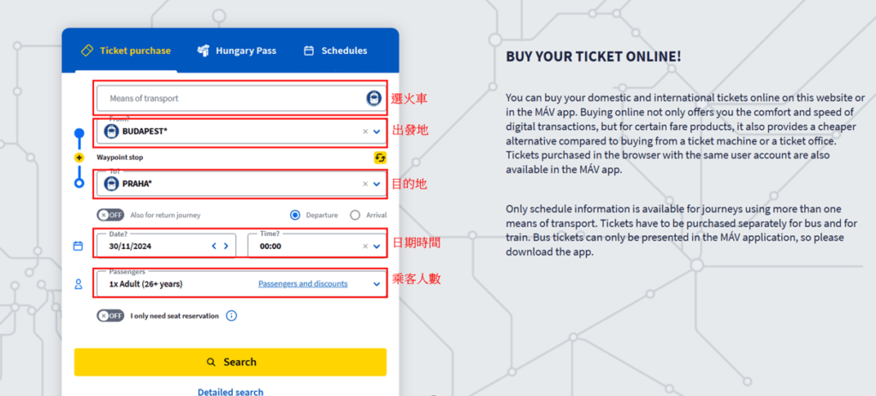This screenshot has width=876, height=396.
Task: Go to next date with right arrow
Action: tap(226, 246)
